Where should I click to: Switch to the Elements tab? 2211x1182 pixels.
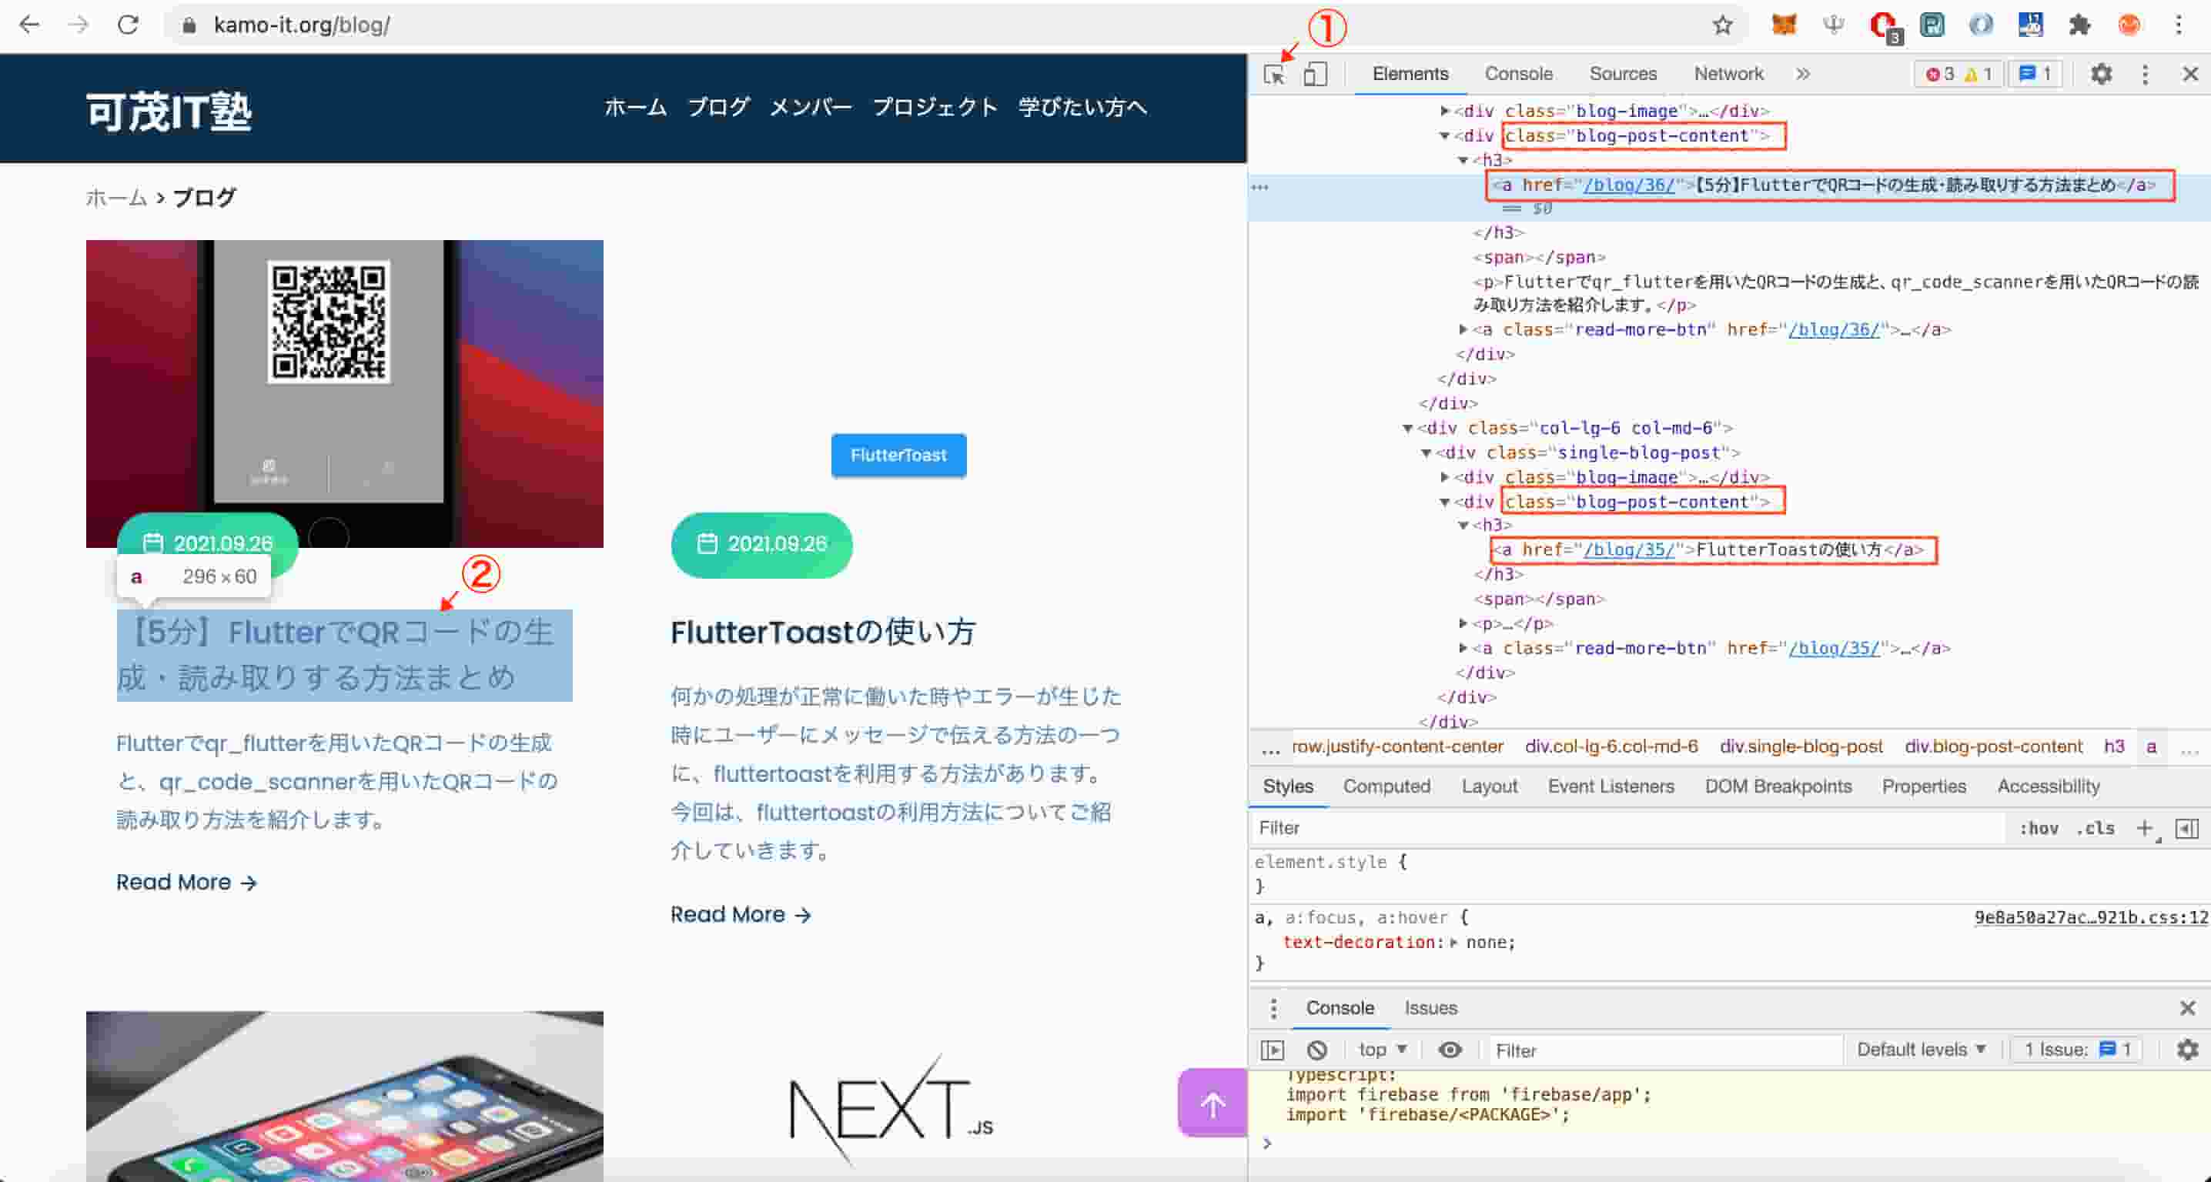coord(1410,75)
